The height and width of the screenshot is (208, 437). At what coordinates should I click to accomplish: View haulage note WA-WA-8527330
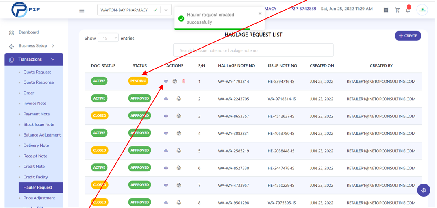click(x=166, y=168)
